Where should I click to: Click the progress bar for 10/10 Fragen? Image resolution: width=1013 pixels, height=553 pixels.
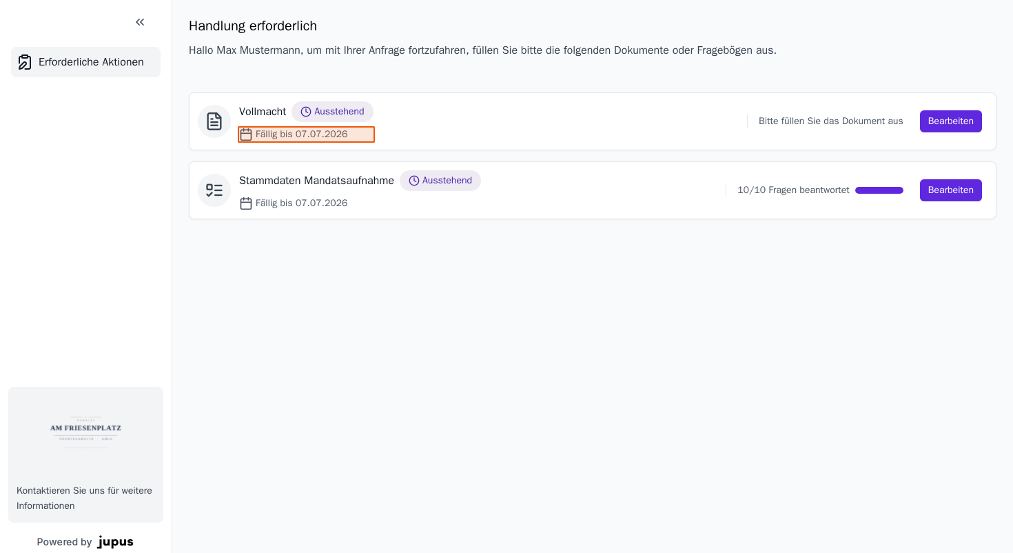[x=879, y=190]
